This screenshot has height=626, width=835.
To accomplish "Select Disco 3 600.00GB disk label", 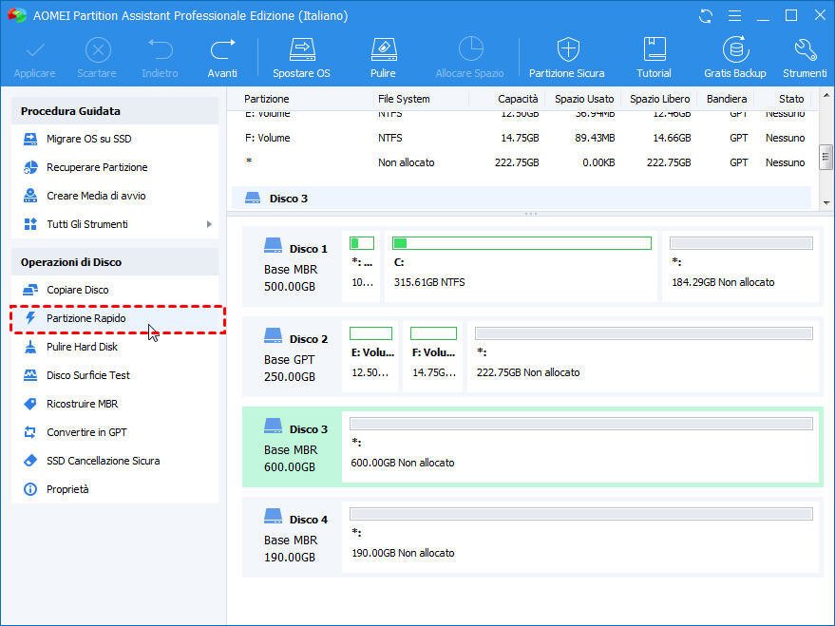I will click(x=292, y=447).
